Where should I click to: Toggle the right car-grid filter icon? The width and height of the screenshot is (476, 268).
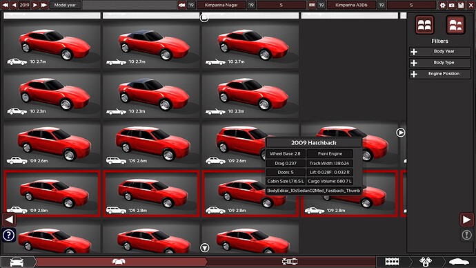[455, 25]
